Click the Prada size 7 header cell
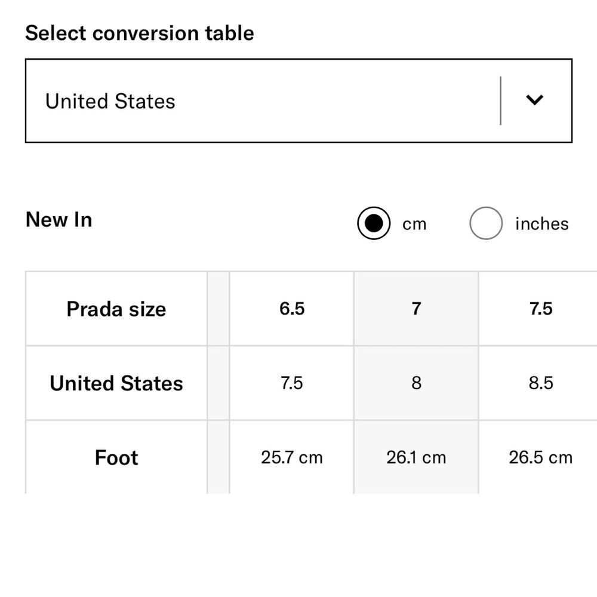 tap(416, 309)
